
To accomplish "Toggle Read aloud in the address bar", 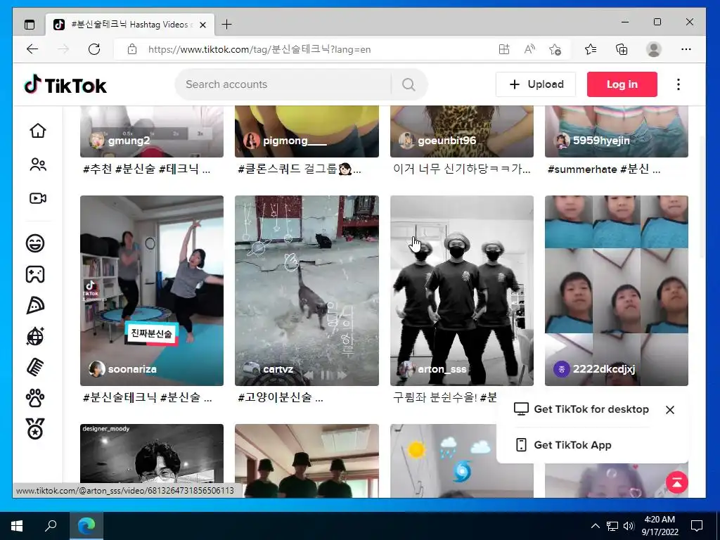I will (529, 49).
